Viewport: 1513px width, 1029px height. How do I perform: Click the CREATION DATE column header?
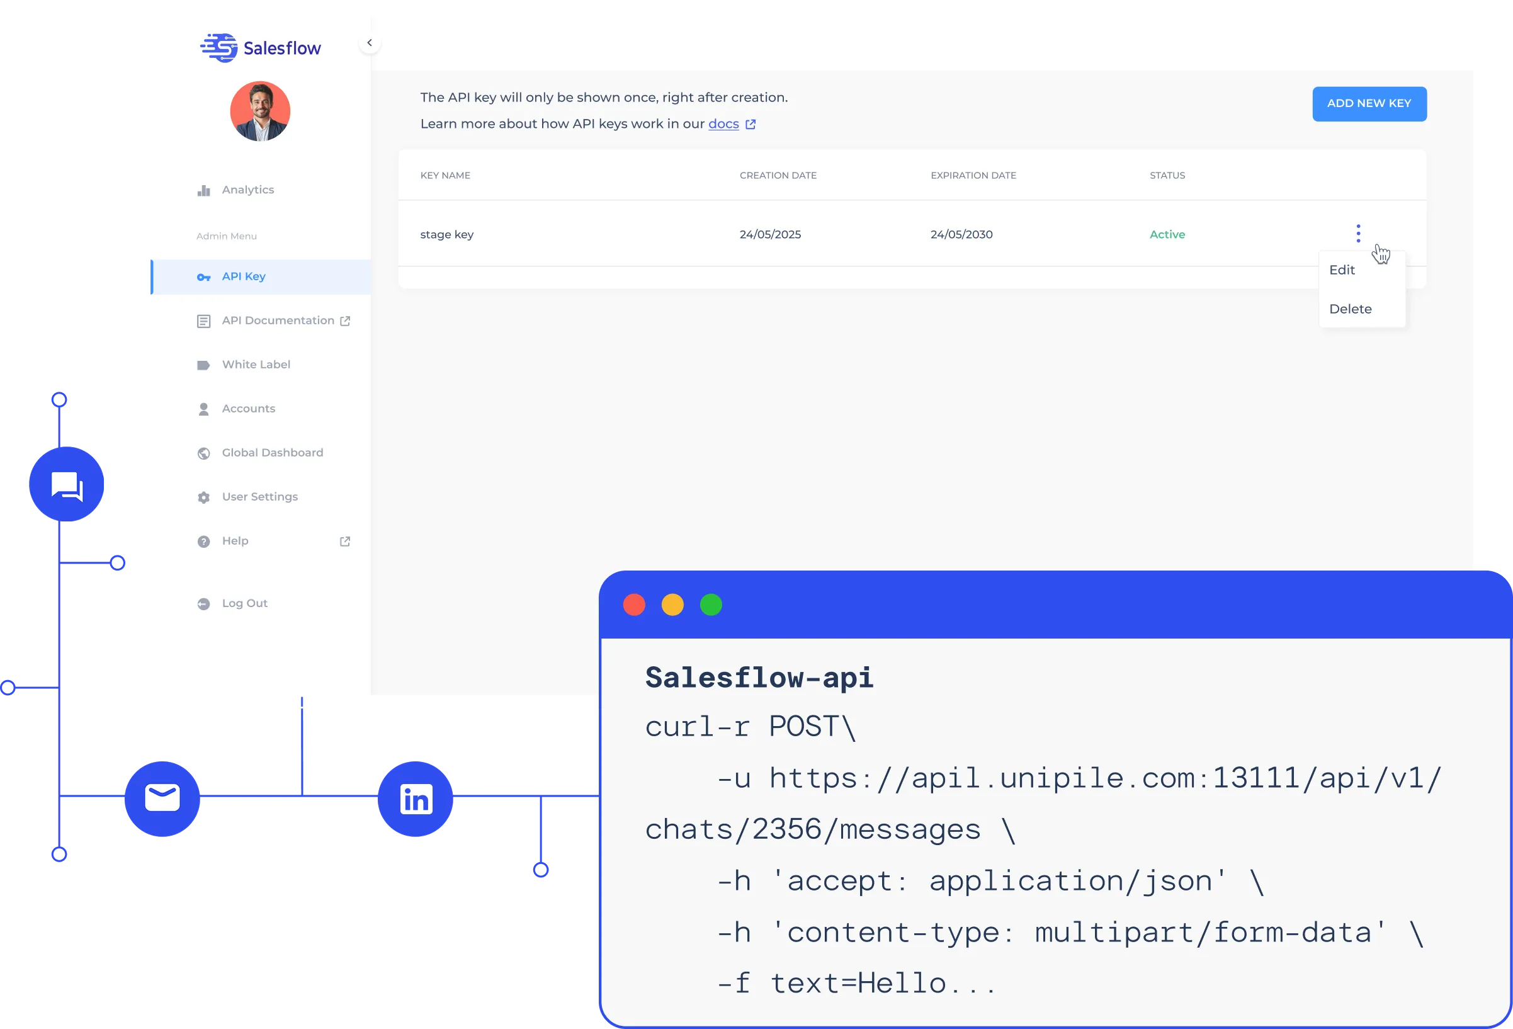pyautogui.click(x=778, y=175)
